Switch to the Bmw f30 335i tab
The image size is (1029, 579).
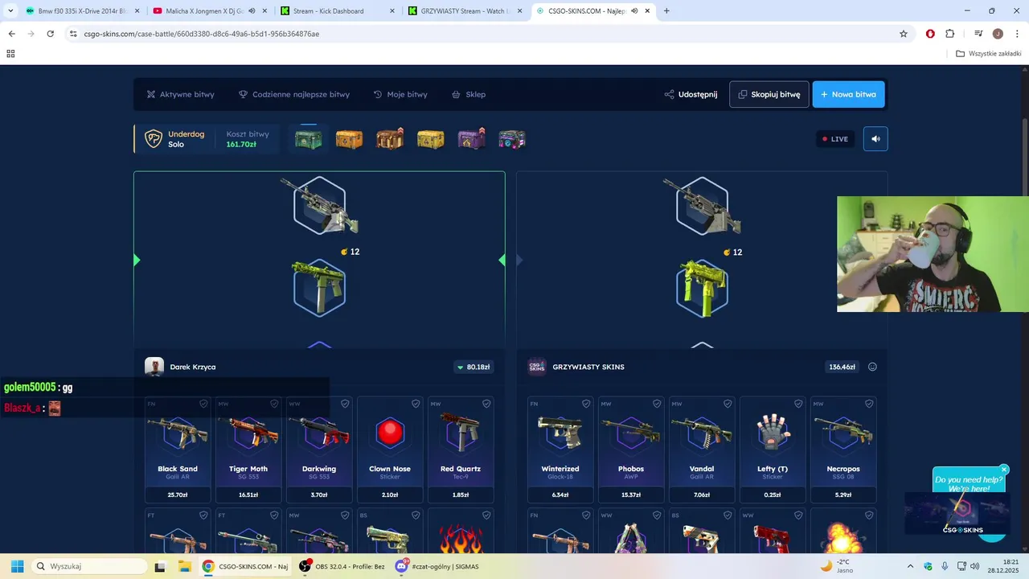[81, 11]
